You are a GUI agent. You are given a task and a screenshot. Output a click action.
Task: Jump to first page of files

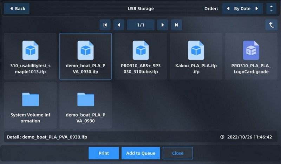105,25
